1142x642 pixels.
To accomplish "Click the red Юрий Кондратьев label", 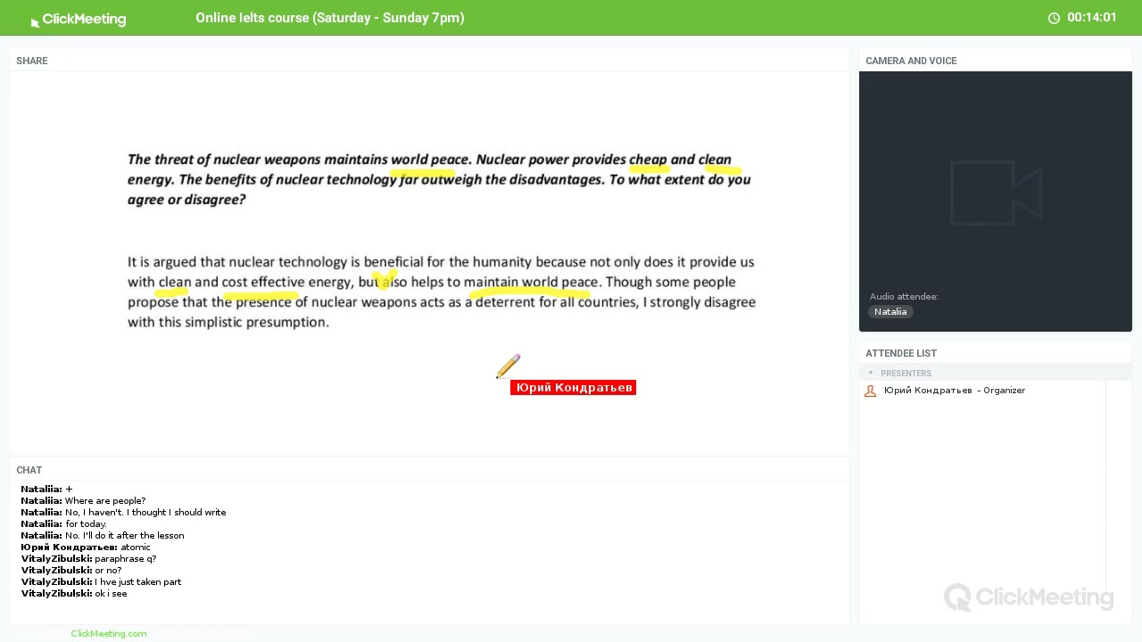I will [x=573, y=387].
